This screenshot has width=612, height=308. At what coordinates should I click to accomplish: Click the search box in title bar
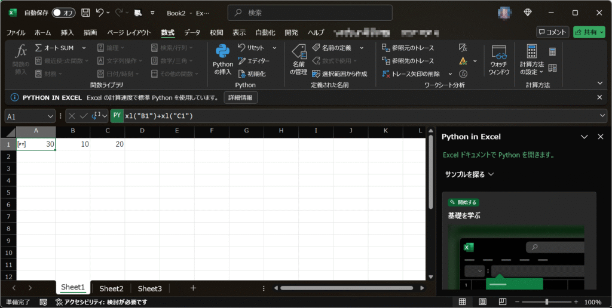coord(310,13)
